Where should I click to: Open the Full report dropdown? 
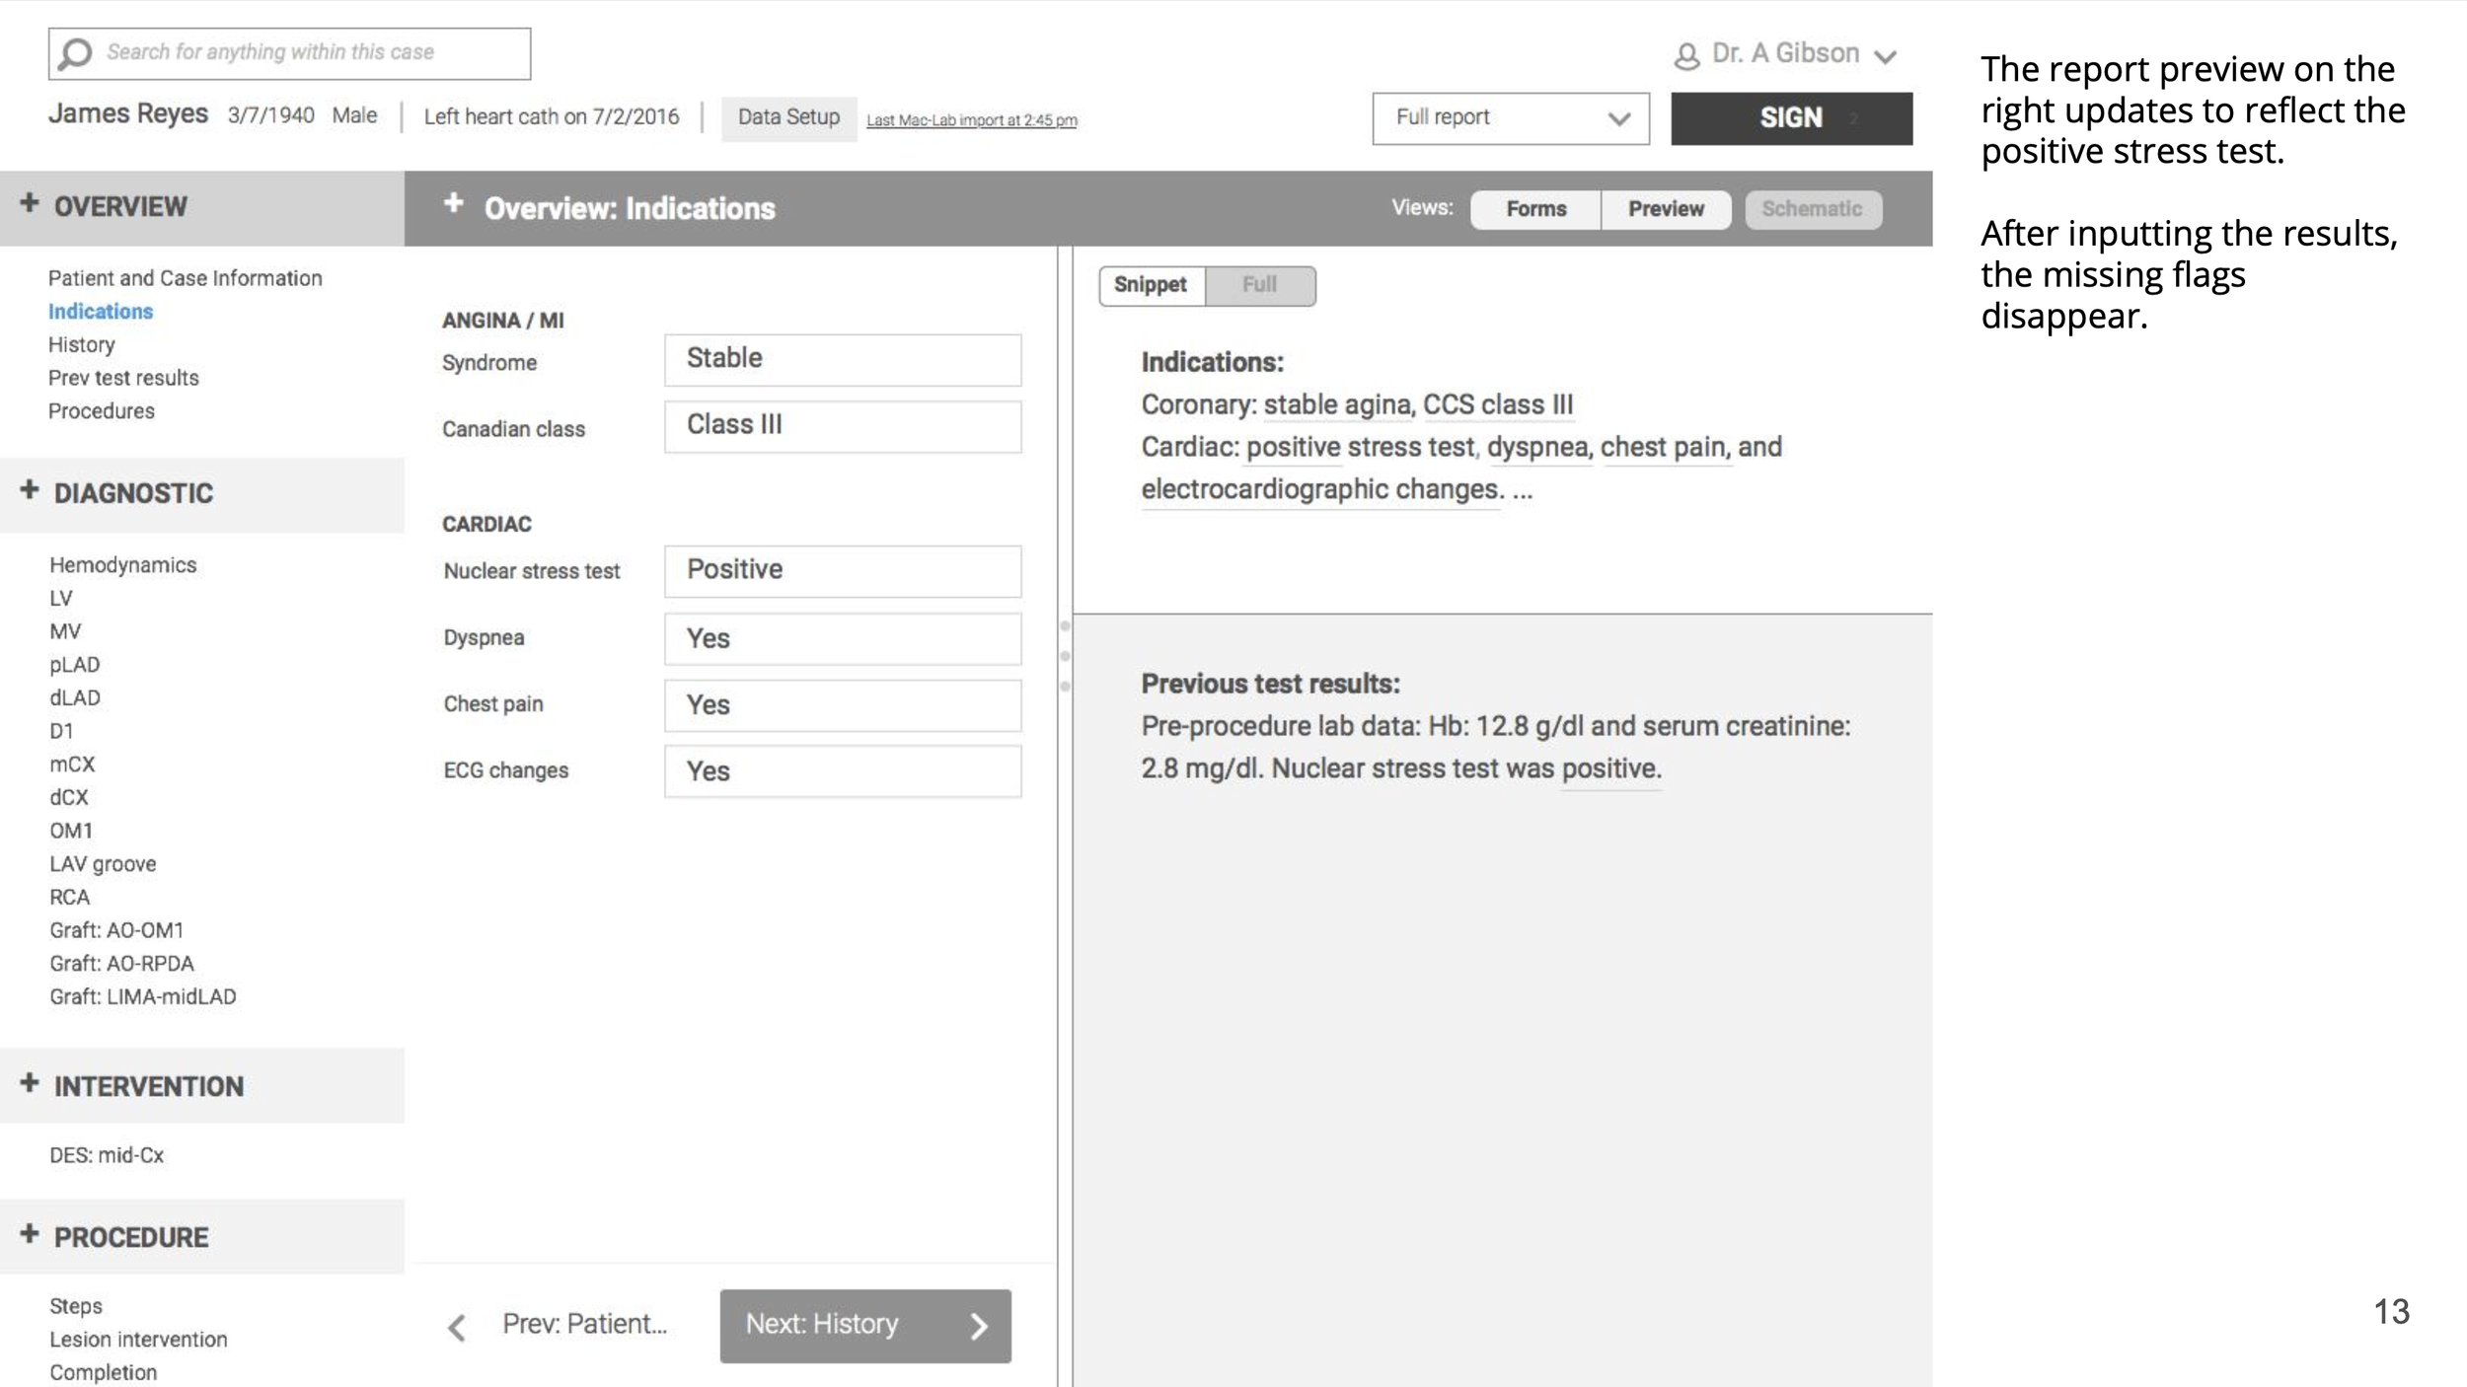(1510, 118)
